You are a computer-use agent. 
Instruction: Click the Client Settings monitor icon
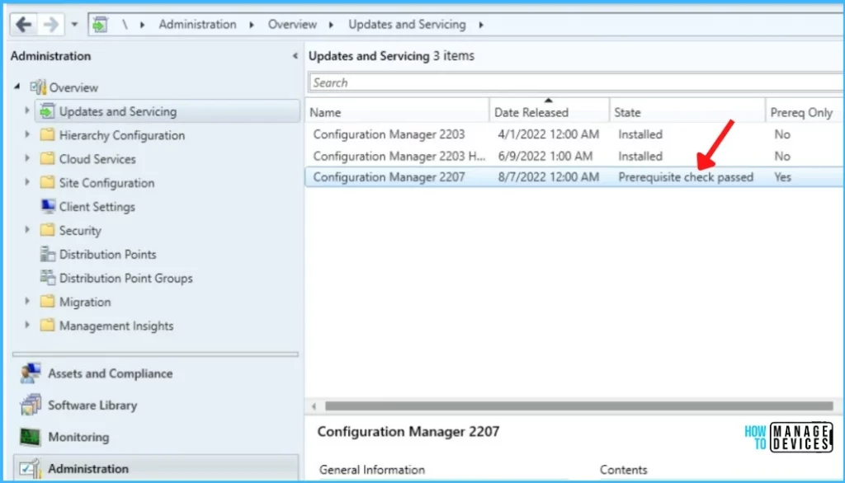point(48,206)
